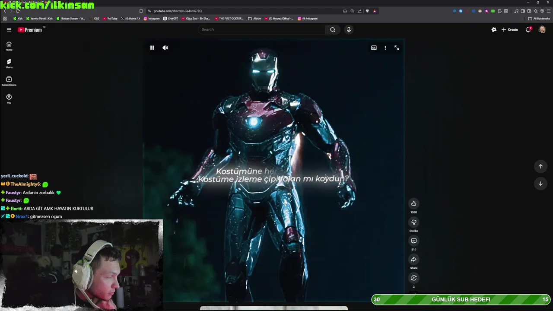The height and width of the screenshot is (311, 553).
Task: Go to the previous Short with up arrow
Action: pos(540,166)
